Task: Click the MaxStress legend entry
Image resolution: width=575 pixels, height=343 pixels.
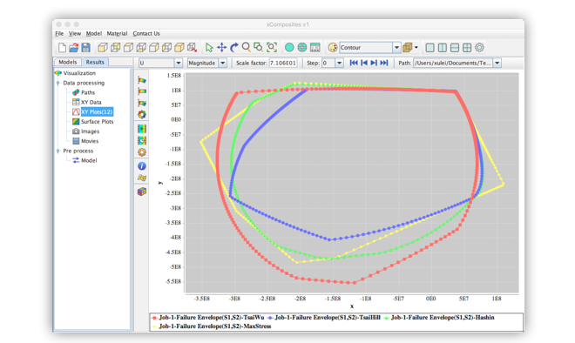Action: [212, 326]
